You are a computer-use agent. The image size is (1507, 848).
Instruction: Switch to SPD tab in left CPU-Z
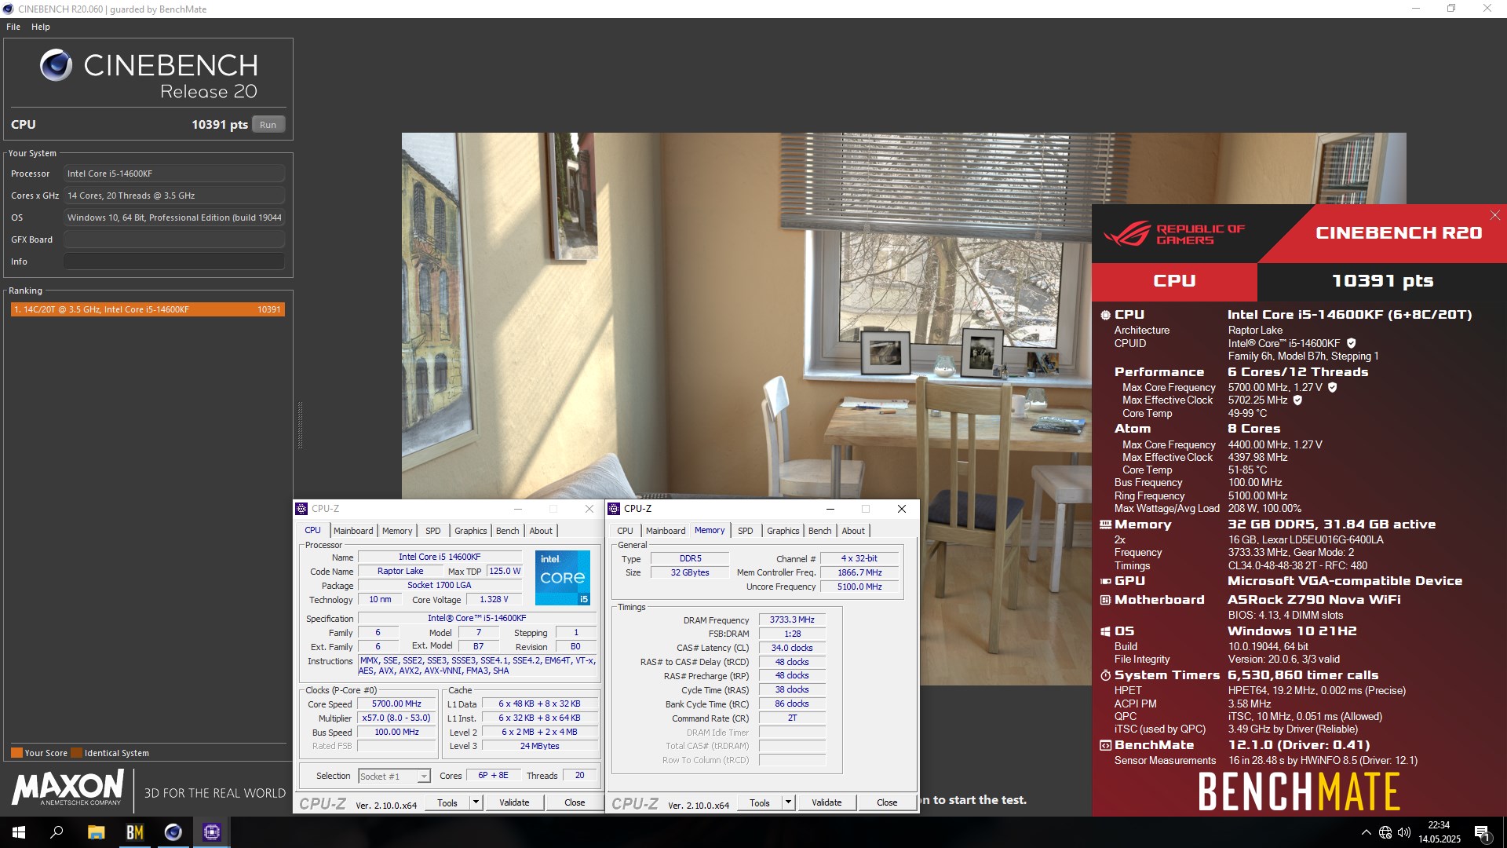(433, 531)
